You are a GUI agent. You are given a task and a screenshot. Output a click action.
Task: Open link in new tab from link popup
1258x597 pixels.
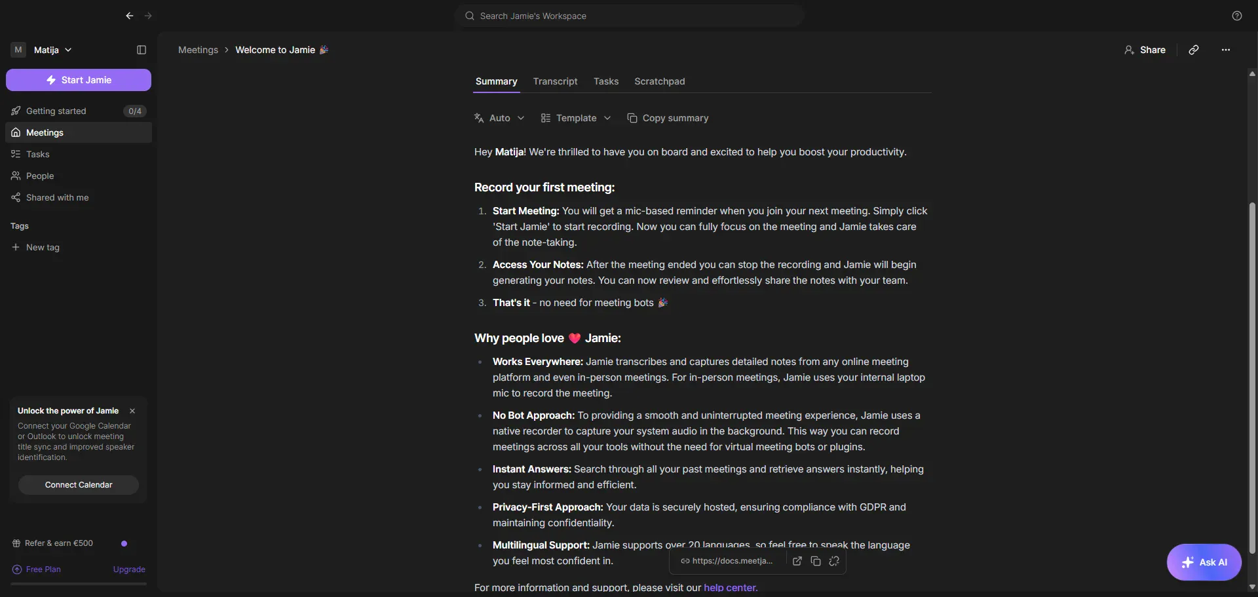797,561
